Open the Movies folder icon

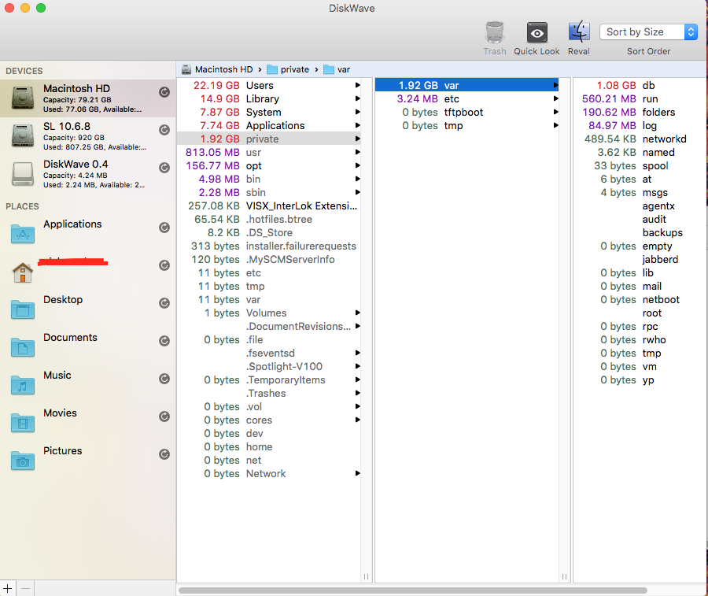click(23, 423)
